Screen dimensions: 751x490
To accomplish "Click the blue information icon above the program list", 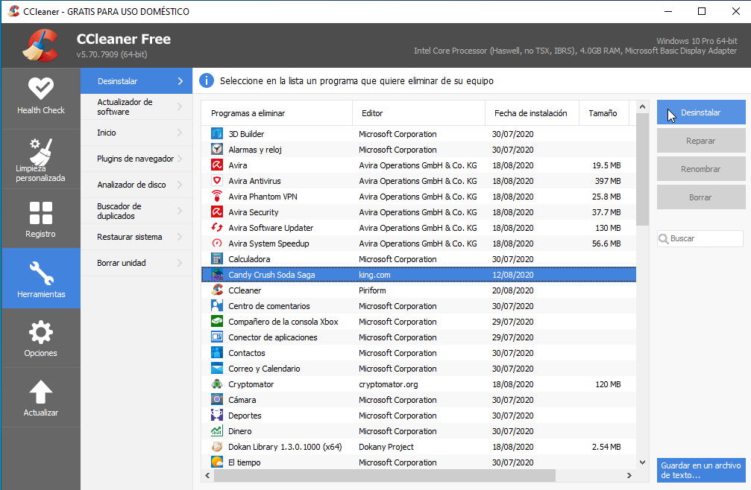I will 207,80.
